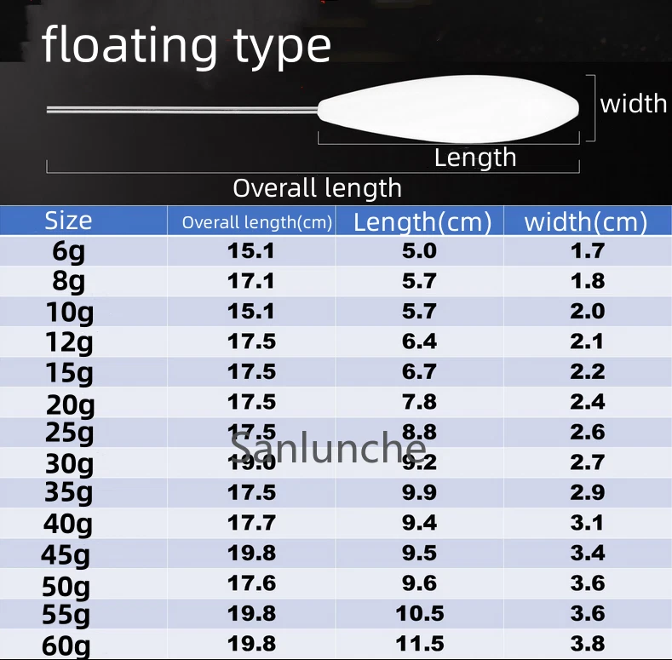The image size is (672, 660).
Task: Click the 30g size cell
Action: [x=68, y=463]
